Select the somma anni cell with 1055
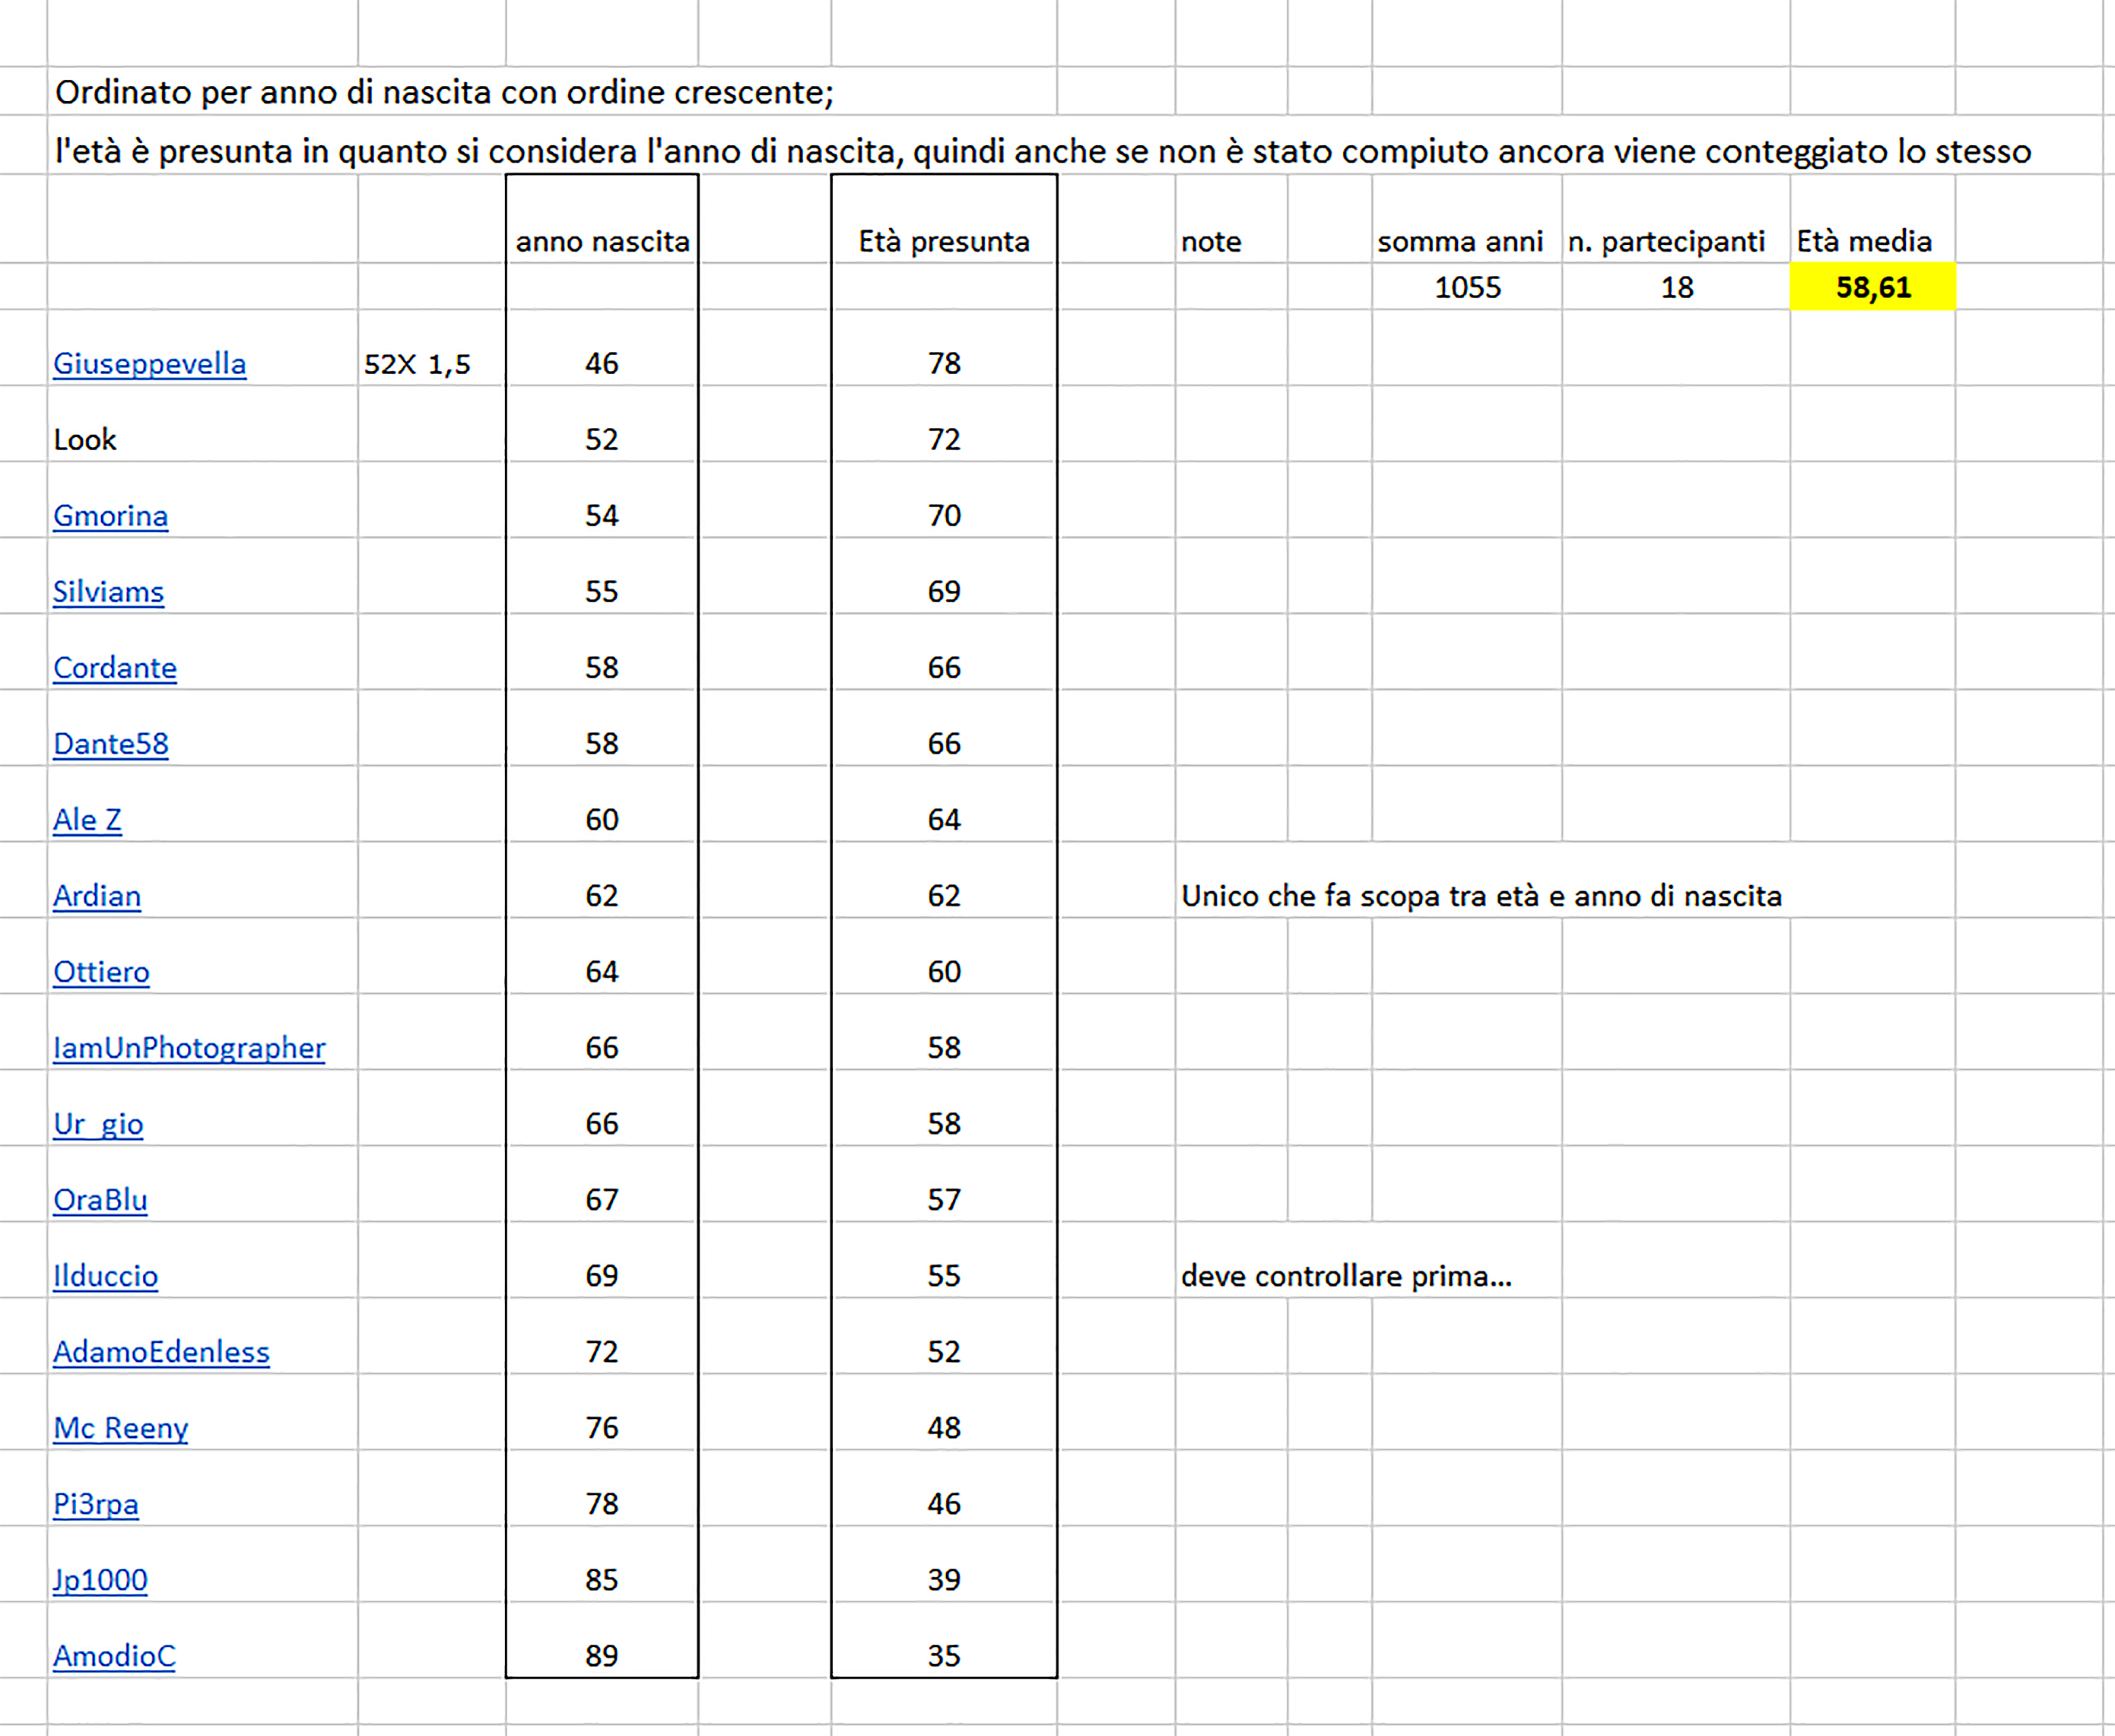This screenshot has width=2115, height=1736. 1466,287
